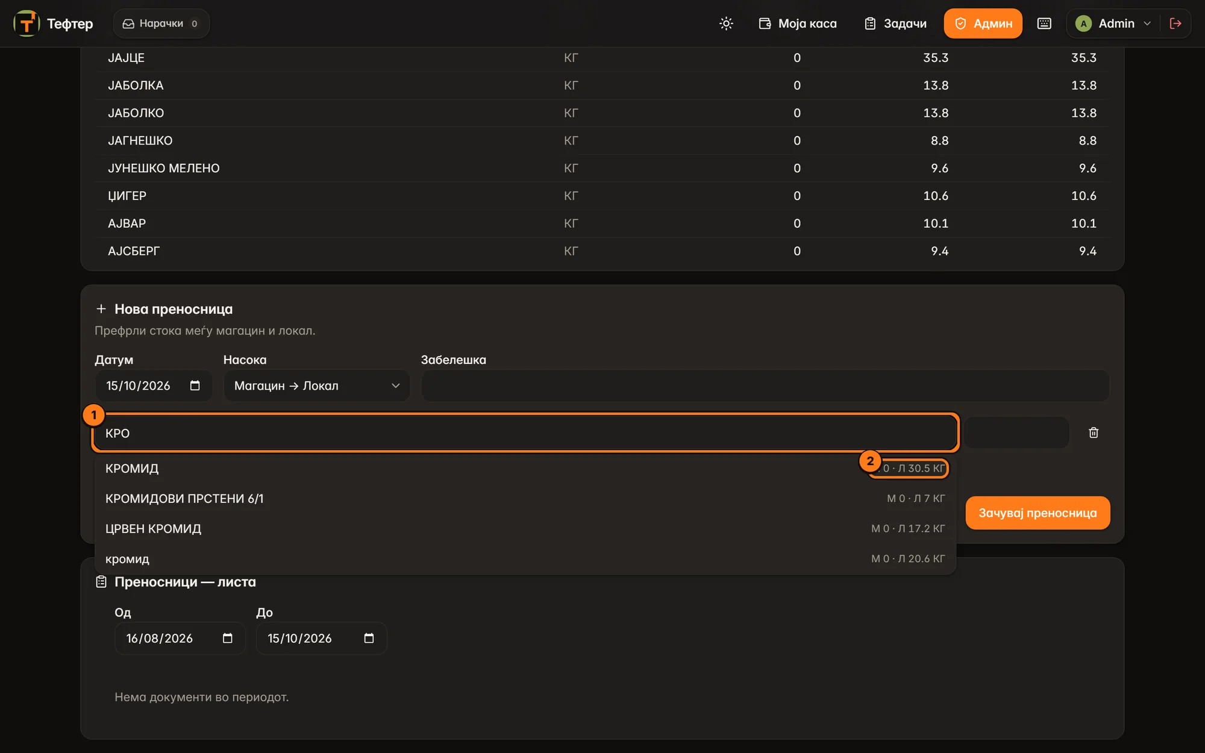Click the АЈСБЕРГ row name

[134, 251]
